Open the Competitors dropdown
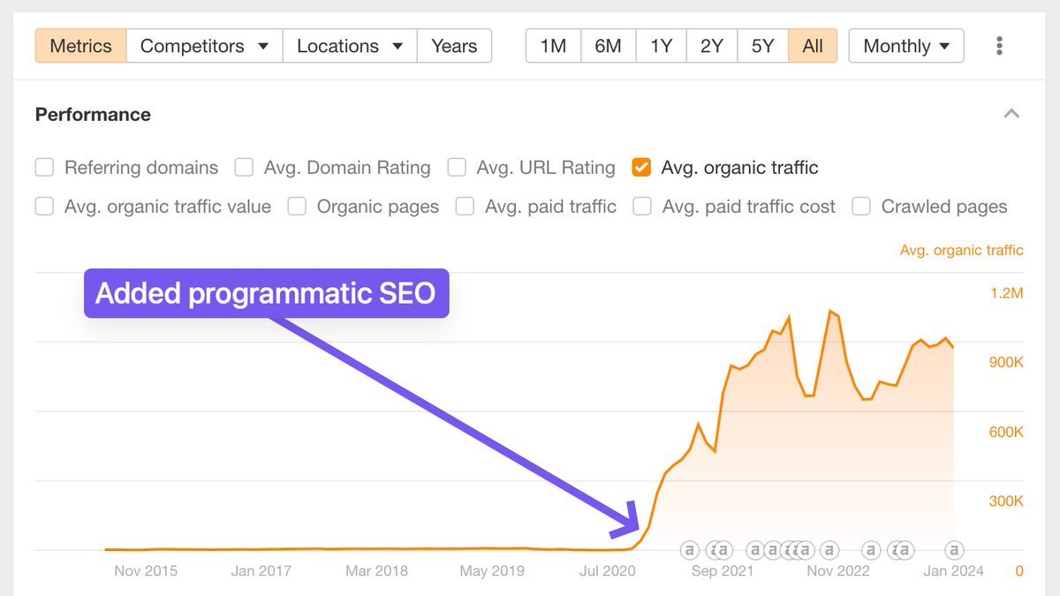Viewport: 1060px width, 596px height. pyautogui.click(x=204, y=46)
